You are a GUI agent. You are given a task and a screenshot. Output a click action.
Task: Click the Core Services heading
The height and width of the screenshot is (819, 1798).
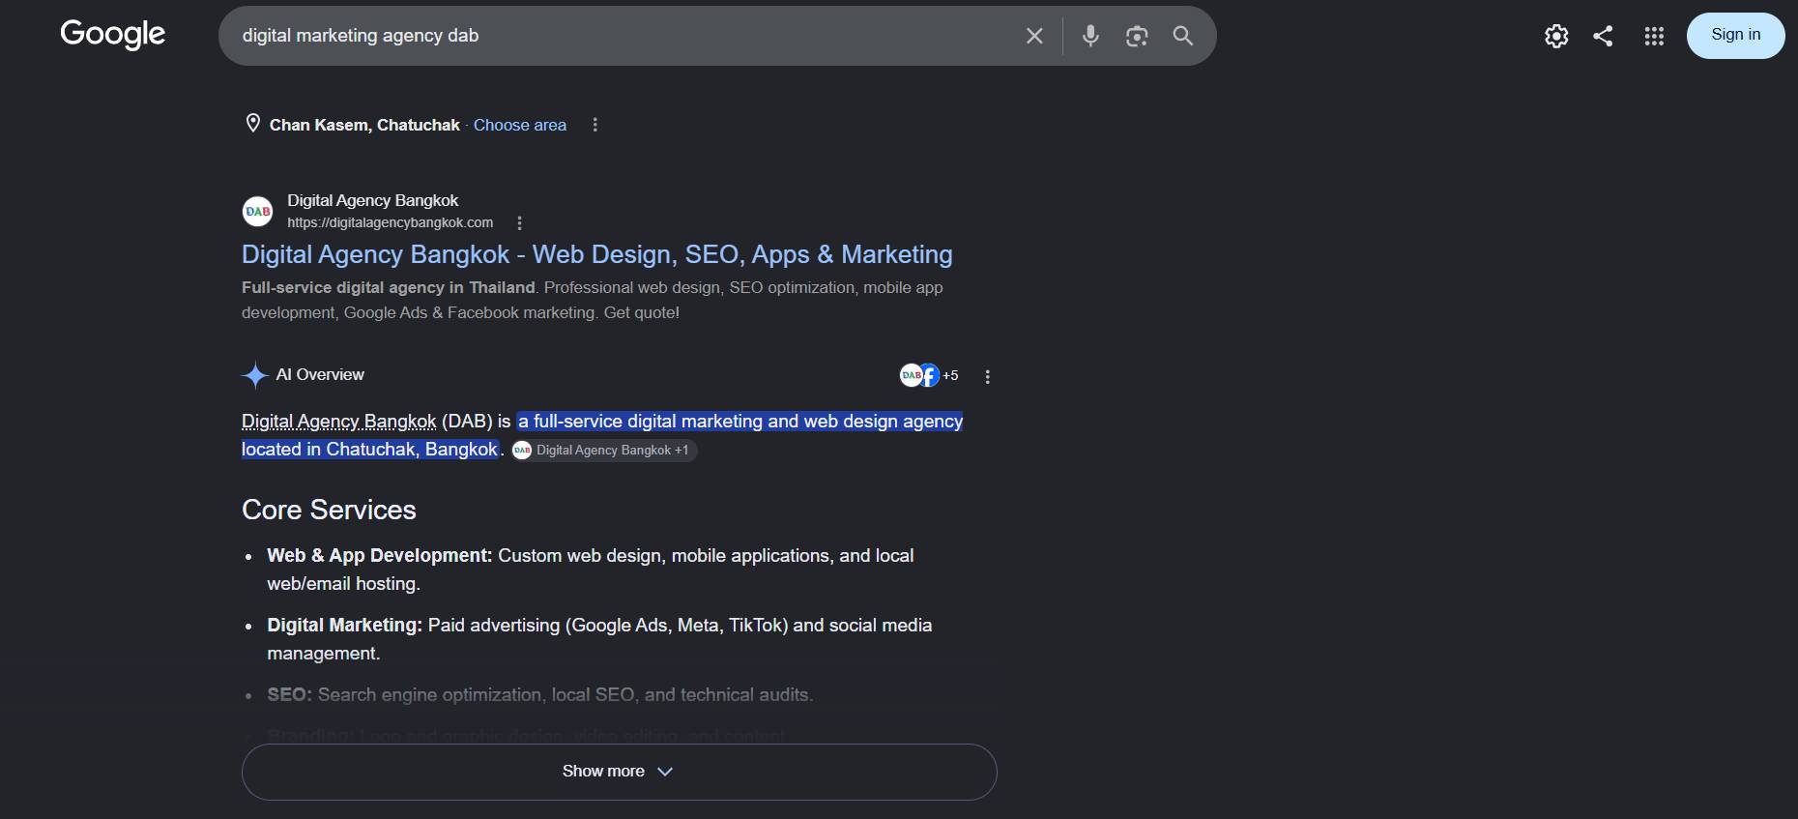coord(329,510)
